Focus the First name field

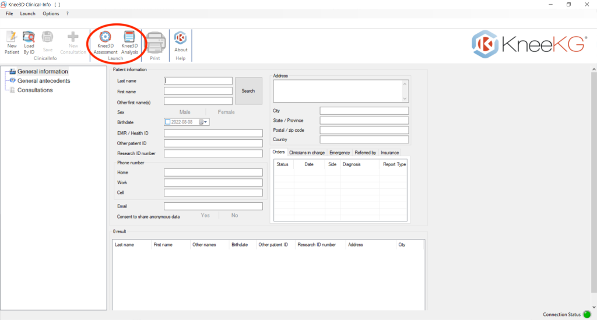pos(198,91)
